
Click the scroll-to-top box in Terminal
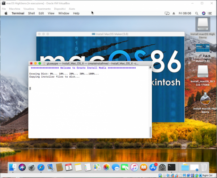pyautogui.click(x=150, y=68)
